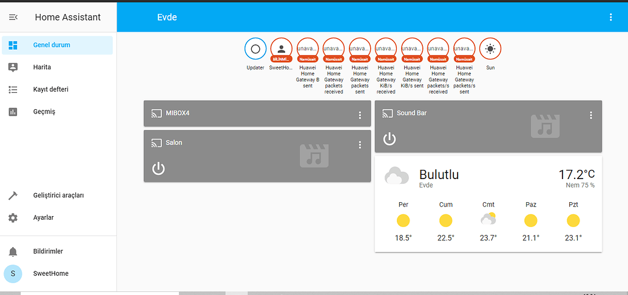Open the Geçmiş history page
This screenshot has height=295, width=628.
tap(57, 112)
